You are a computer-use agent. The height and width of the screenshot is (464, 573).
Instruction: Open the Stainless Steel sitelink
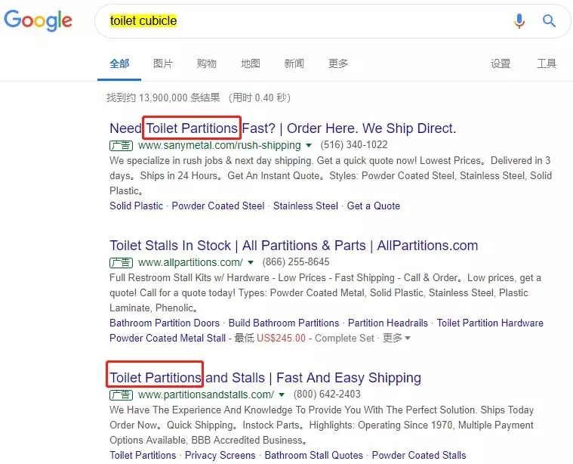point(306,206)
